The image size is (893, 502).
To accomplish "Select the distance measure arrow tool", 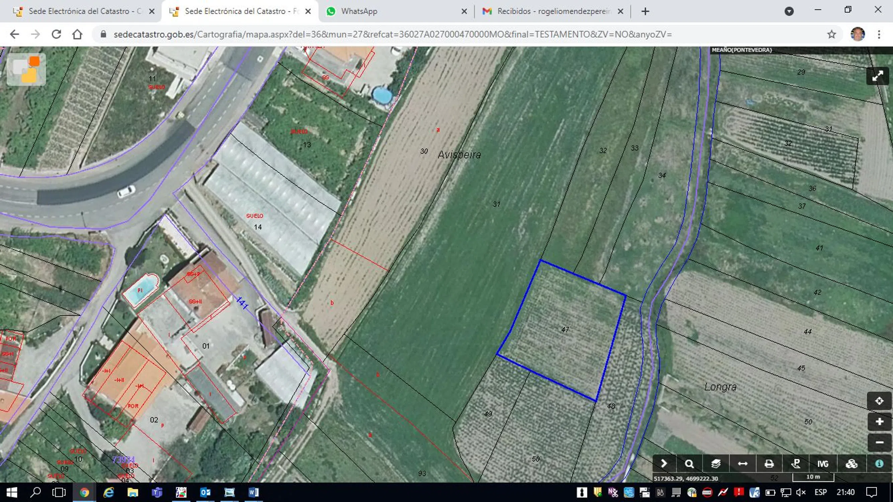I will pyautogui.click(x=742, y=464).
